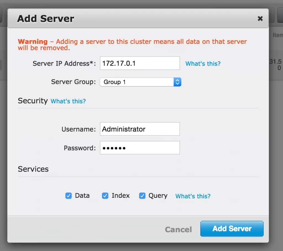The image size is (283, 251).
Task: Click the Services section heading
Action: (33, 169)
